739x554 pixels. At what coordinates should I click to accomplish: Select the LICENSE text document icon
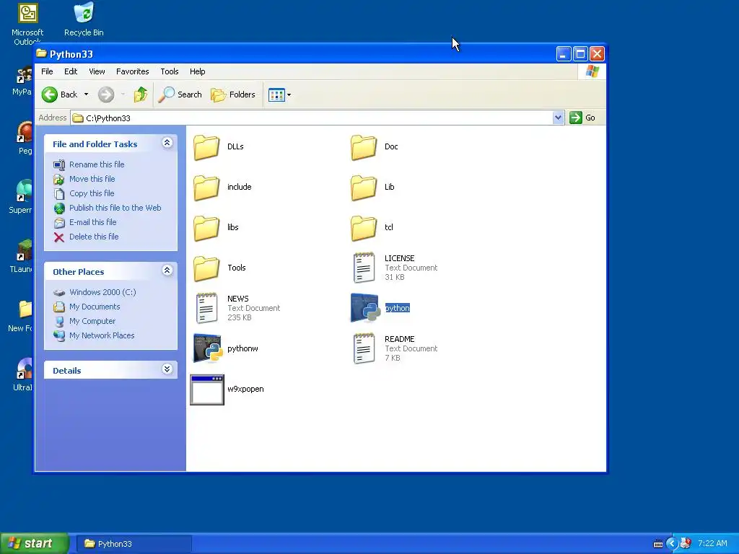coord(364,268)
